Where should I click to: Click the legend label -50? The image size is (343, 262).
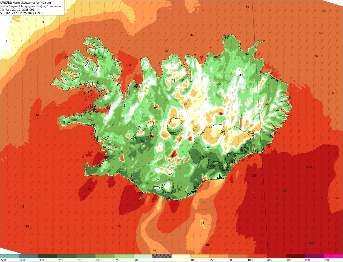pos(98,260)
